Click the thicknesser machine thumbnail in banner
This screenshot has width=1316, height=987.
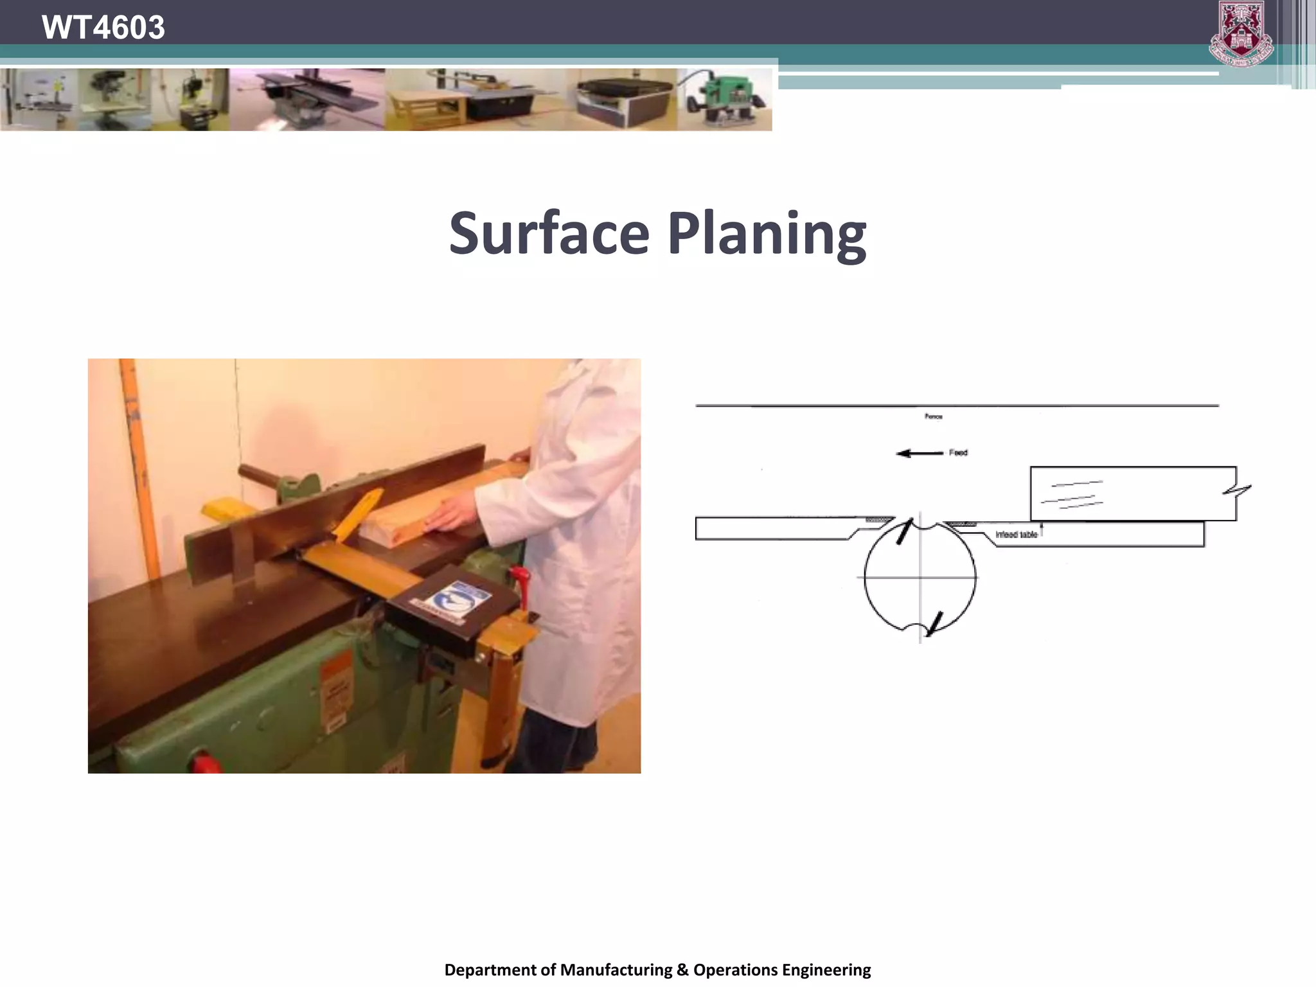621,100
